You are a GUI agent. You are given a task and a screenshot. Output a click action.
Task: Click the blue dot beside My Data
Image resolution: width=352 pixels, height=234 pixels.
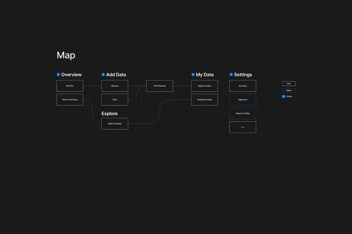click(x=193, y=75)
